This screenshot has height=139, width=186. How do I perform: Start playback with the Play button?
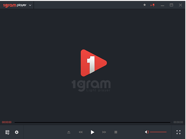[92, 132]
